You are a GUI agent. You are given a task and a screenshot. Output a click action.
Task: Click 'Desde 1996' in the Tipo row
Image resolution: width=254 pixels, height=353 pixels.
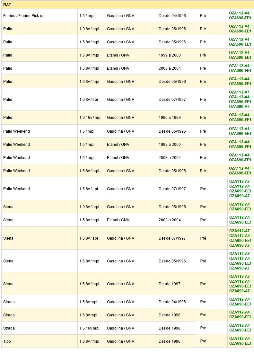pyautogui.click(x=170, y=341)
